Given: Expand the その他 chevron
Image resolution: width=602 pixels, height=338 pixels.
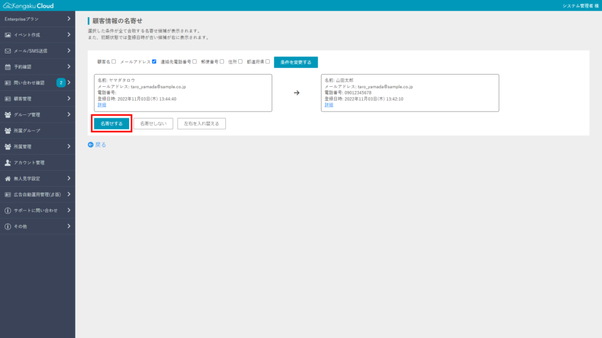Looking at the screenshot, I should pos(69,227).
